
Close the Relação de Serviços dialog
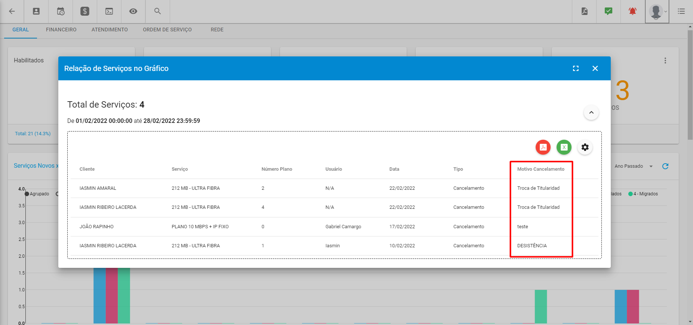[595, 68]
